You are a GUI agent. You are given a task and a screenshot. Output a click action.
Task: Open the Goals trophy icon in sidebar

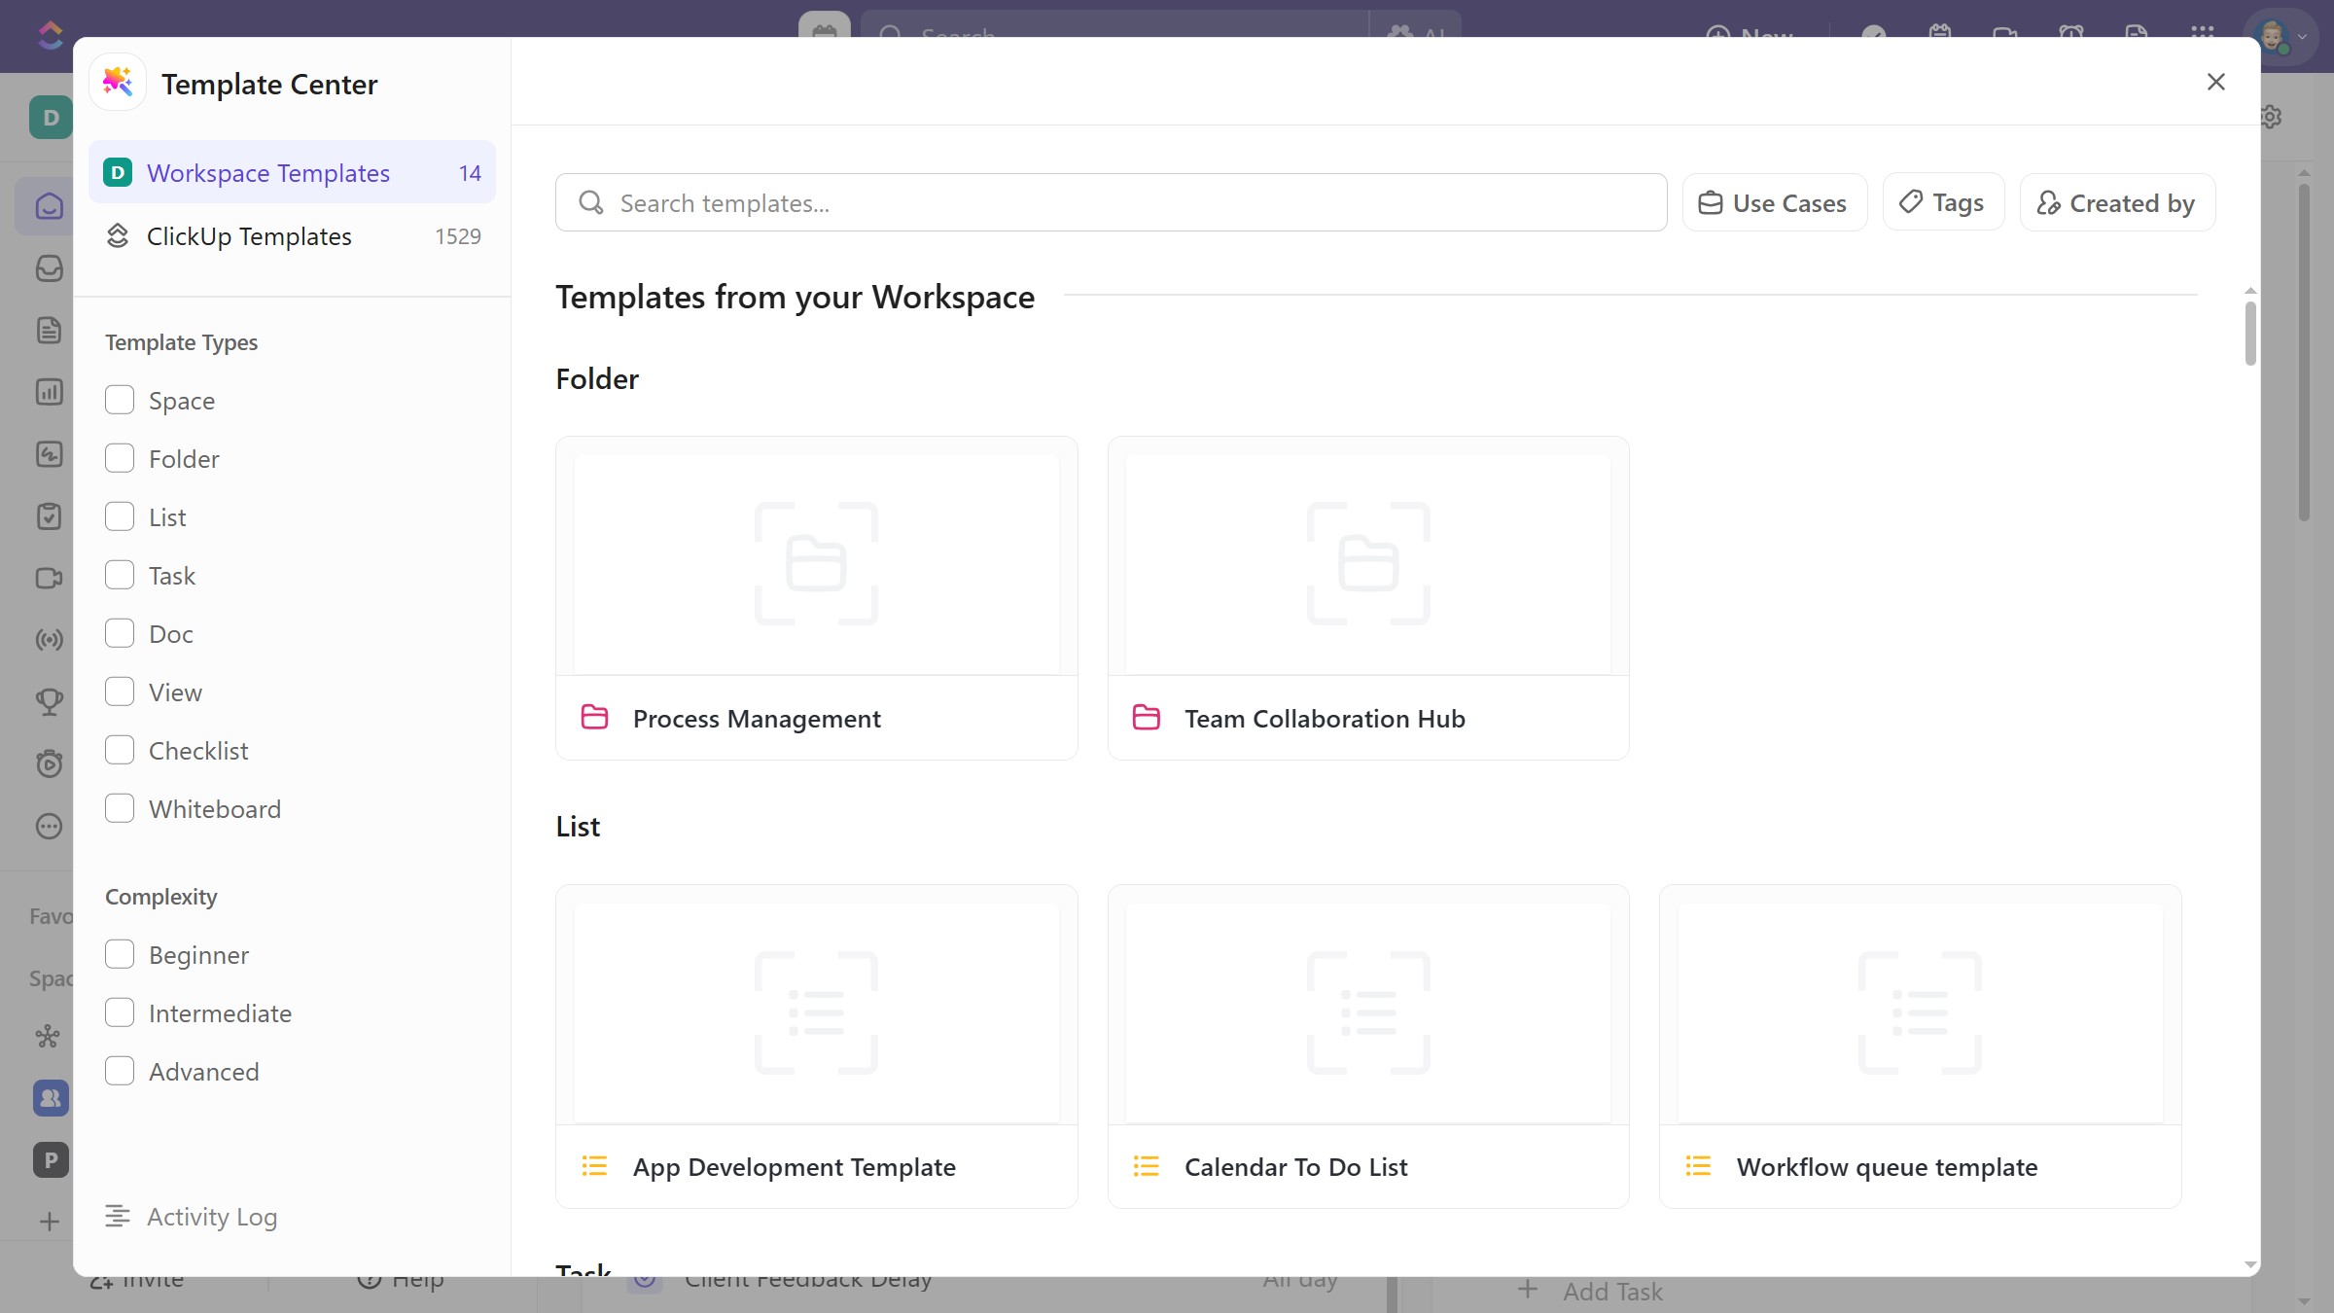[49, 702]
